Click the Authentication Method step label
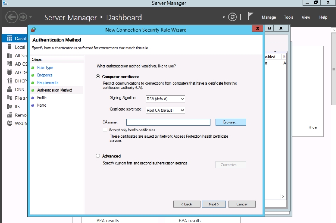The image size is (336, 223). (x=54, y=90)
